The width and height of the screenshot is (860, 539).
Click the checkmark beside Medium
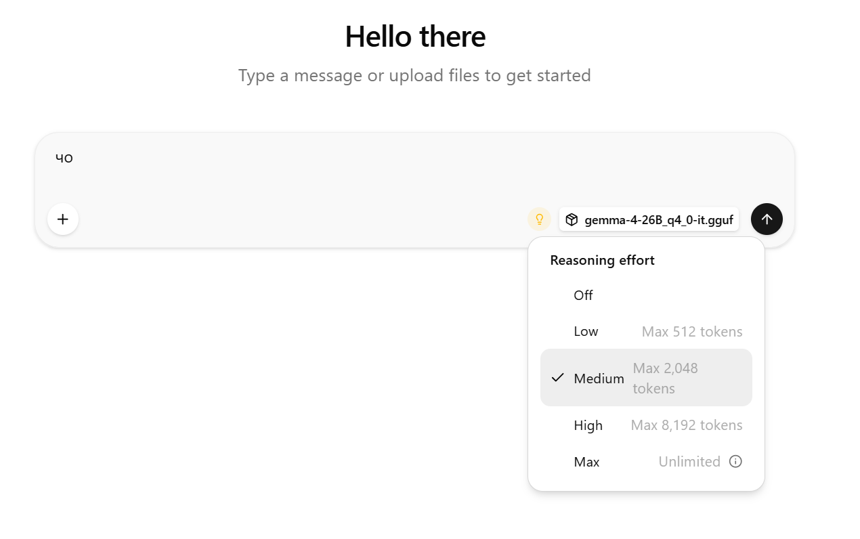click(x=557, y=378)
